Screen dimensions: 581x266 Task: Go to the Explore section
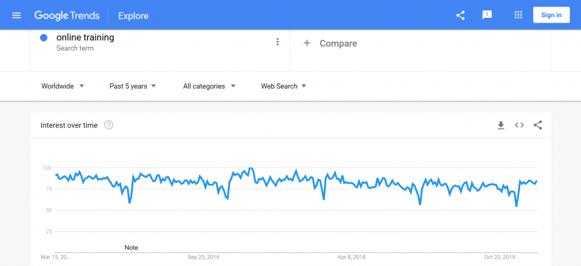pyautogui.click(x=133, y=16)
